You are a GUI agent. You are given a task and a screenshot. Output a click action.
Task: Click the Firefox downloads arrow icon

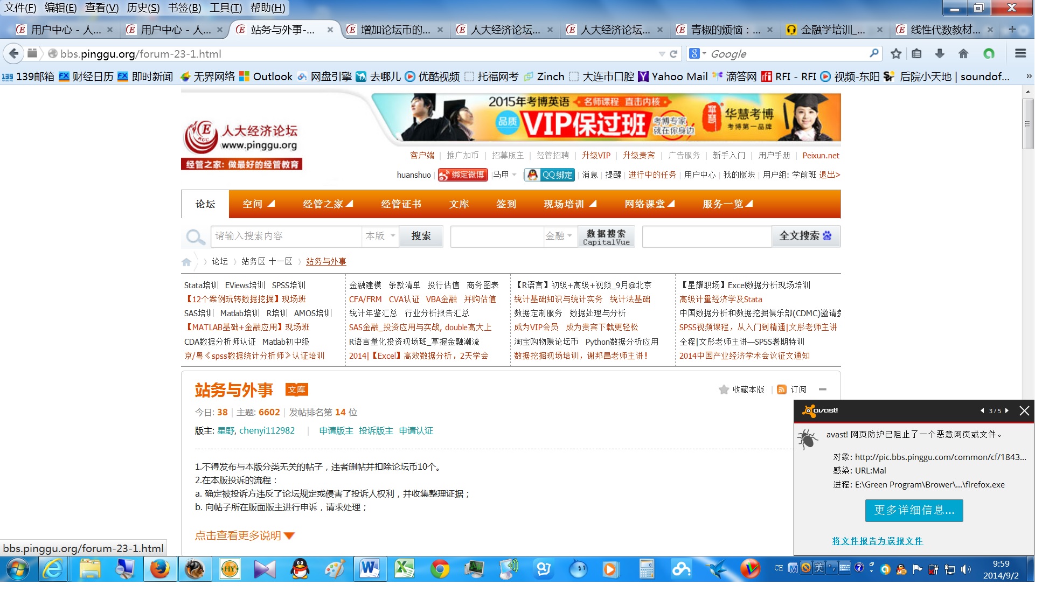[x=940, y=53]
